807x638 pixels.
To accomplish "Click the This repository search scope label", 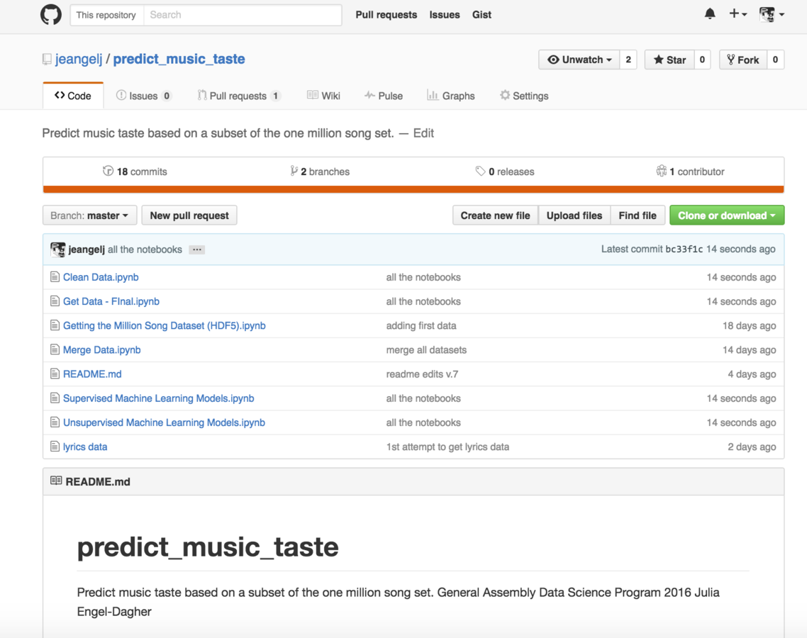I will (x=106, y=15).
